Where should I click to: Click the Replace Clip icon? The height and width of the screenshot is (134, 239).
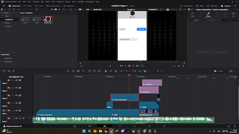coord(99,71)
